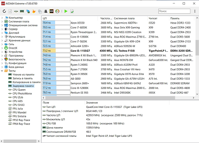Viewport: 199px width, 143px height.
Task: Click the user silhouette toolbar icon
Action: click(x=46, y=12)
